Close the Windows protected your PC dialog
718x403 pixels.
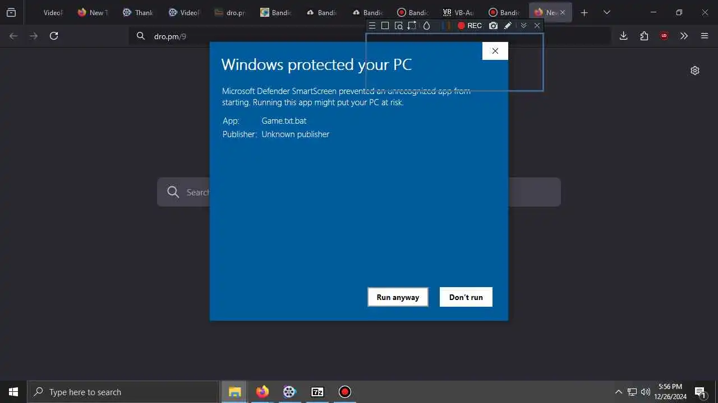point(495,51)
